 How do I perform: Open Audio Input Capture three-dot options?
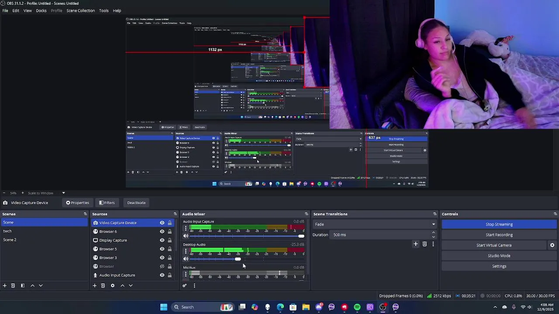point(186,228)
